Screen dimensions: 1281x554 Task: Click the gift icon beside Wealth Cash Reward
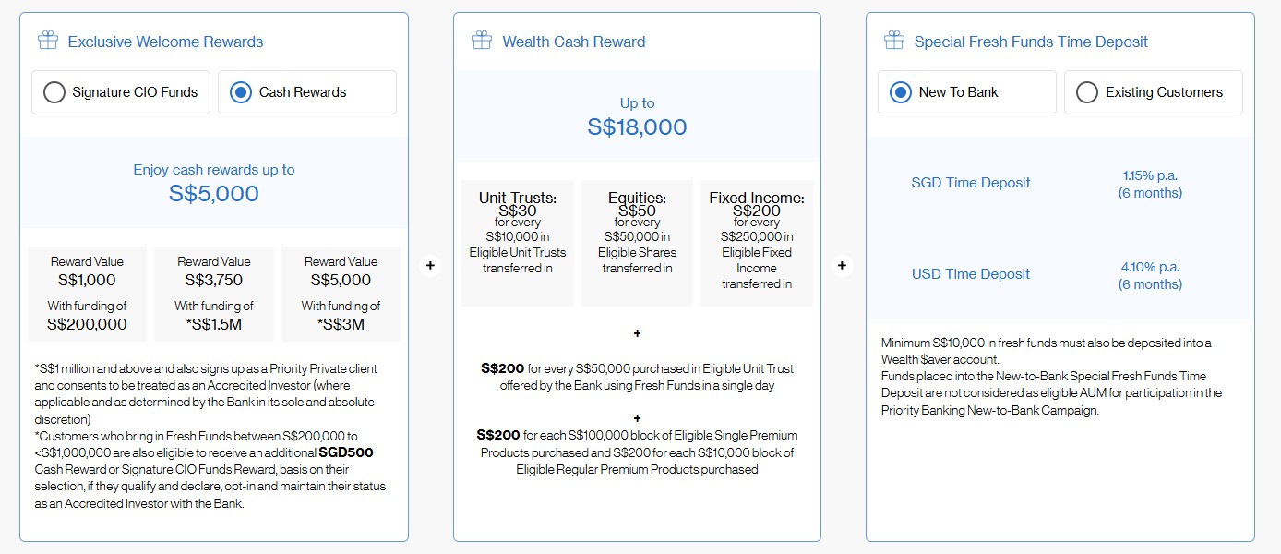tap(482, 41)
